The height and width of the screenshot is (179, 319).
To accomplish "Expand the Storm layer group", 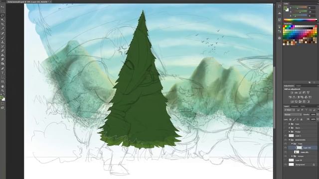I will [289, 128].
